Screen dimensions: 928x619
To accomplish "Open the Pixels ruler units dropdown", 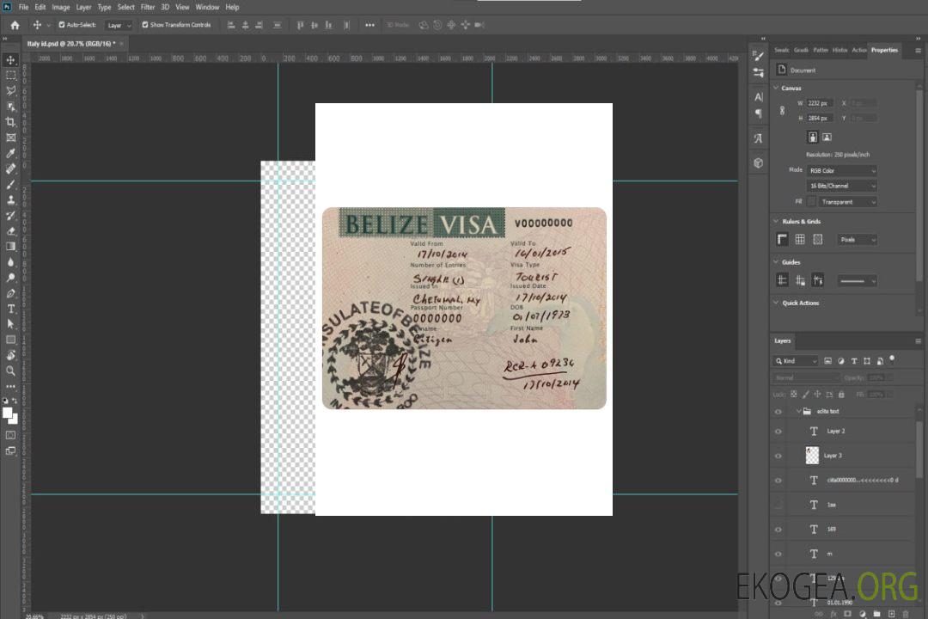I will click(x=858, y=240).
